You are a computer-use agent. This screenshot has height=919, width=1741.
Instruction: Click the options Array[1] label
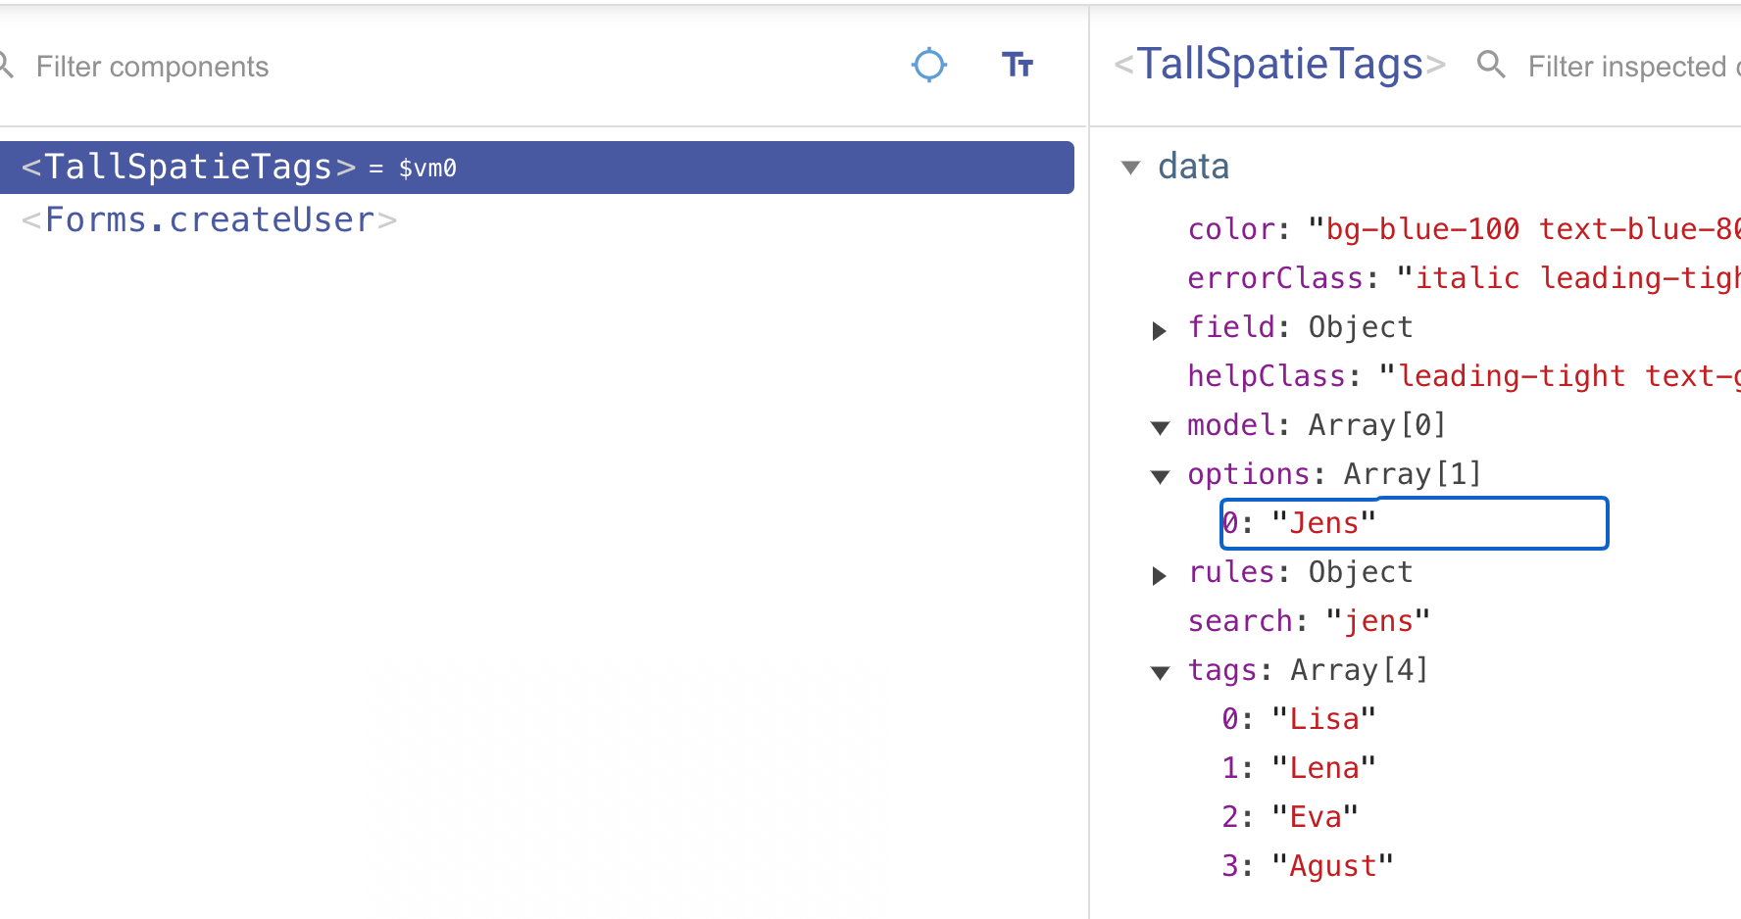[x=1334, y=474]
